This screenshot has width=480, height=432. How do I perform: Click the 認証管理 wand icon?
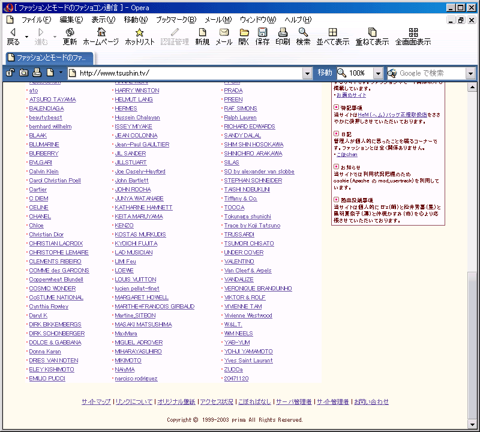[175, 37]
